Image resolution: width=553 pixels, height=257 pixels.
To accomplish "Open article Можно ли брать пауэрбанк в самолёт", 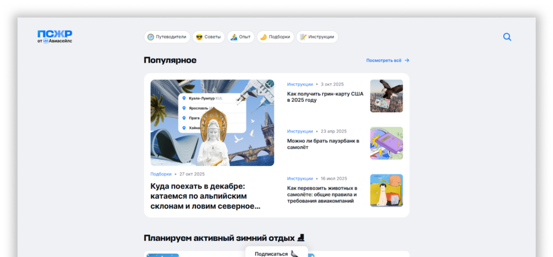I will [x=323, y=144].
